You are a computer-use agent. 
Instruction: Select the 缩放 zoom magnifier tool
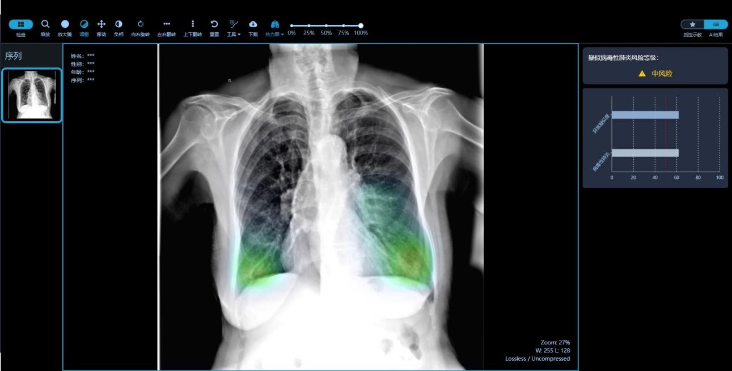45,24
